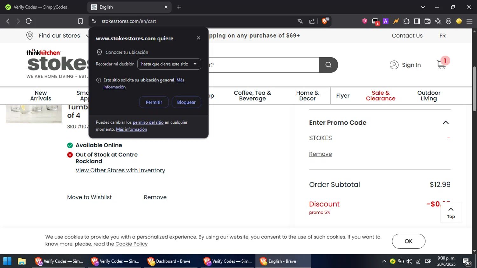The width and height of the screenshot is (477, 268).
Task: Collapse Enter Promo Code section
Action: tap(446, 122)
